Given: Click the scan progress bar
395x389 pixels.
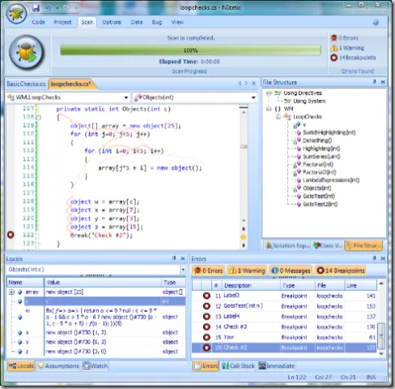Looking at the screenshot, I should coord(190,50).
